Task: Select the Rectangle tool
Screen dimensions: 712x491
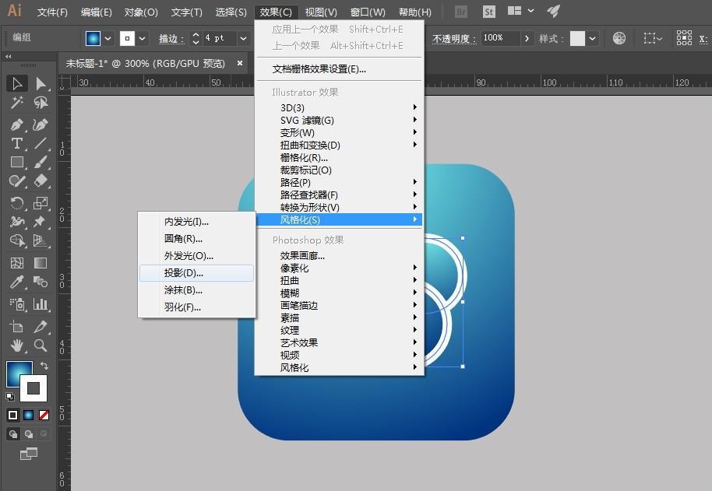Action: click(17, 163)
